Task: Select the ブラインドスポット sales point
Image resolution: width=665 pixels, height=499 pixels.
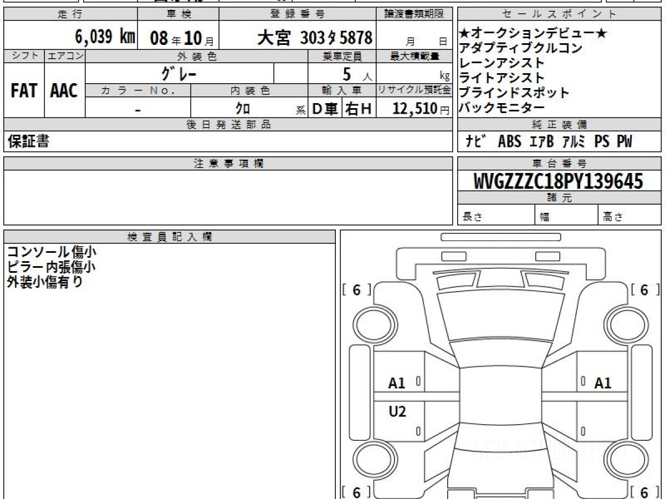Action: pos(514,93)
